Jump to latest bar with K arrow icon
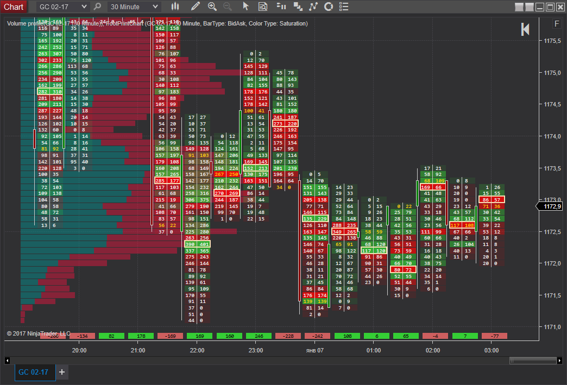 click(525, 29)
